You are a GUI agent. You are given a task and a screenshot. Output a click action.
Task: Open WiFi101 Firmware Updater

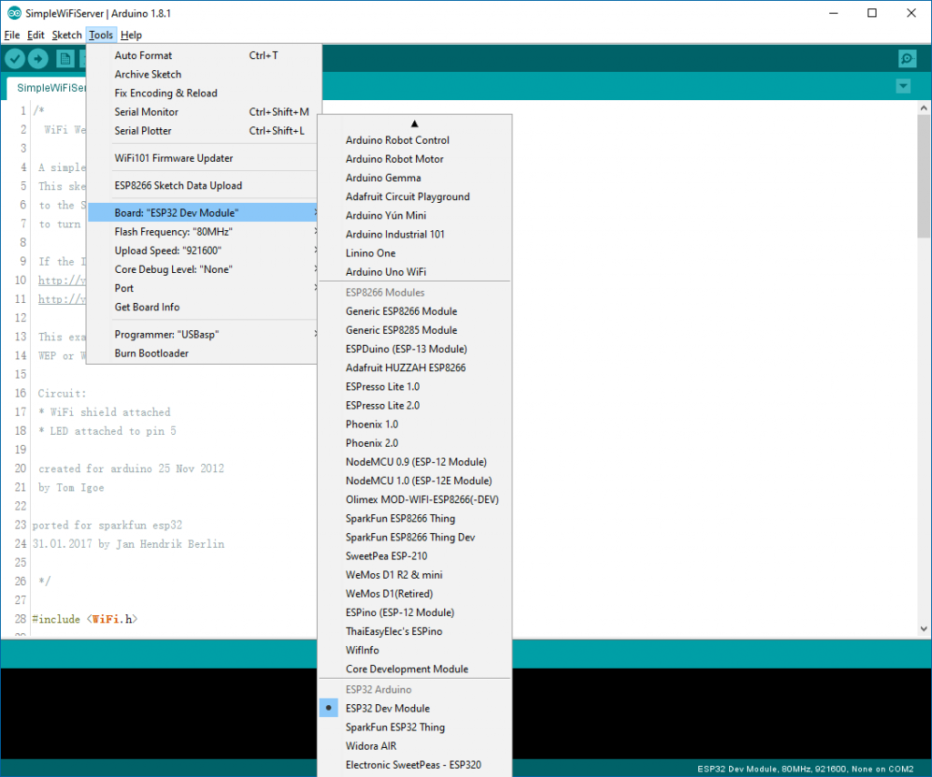203,158
